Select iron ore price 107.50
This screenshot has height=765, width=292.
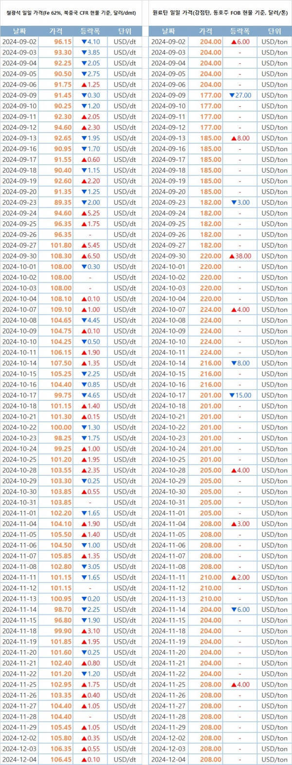point(61,363)
